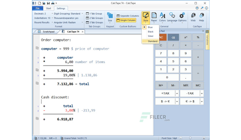Open the Keypad Size option
Image resolution: width=241 pixels, height=140 pixels.
(110, 18)
